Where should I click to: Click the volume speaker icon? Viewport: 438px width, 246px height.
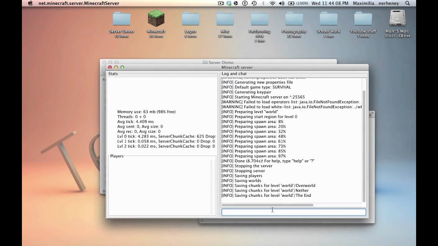282,3
